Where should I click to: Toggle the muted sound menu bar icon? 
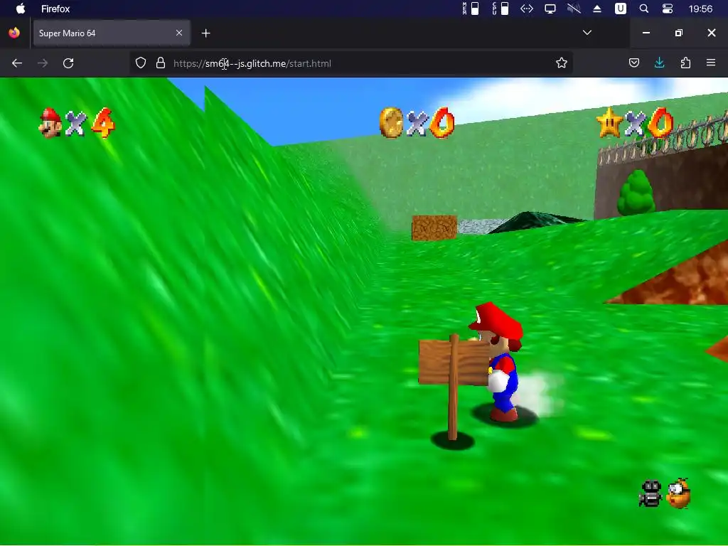(574, 9)
